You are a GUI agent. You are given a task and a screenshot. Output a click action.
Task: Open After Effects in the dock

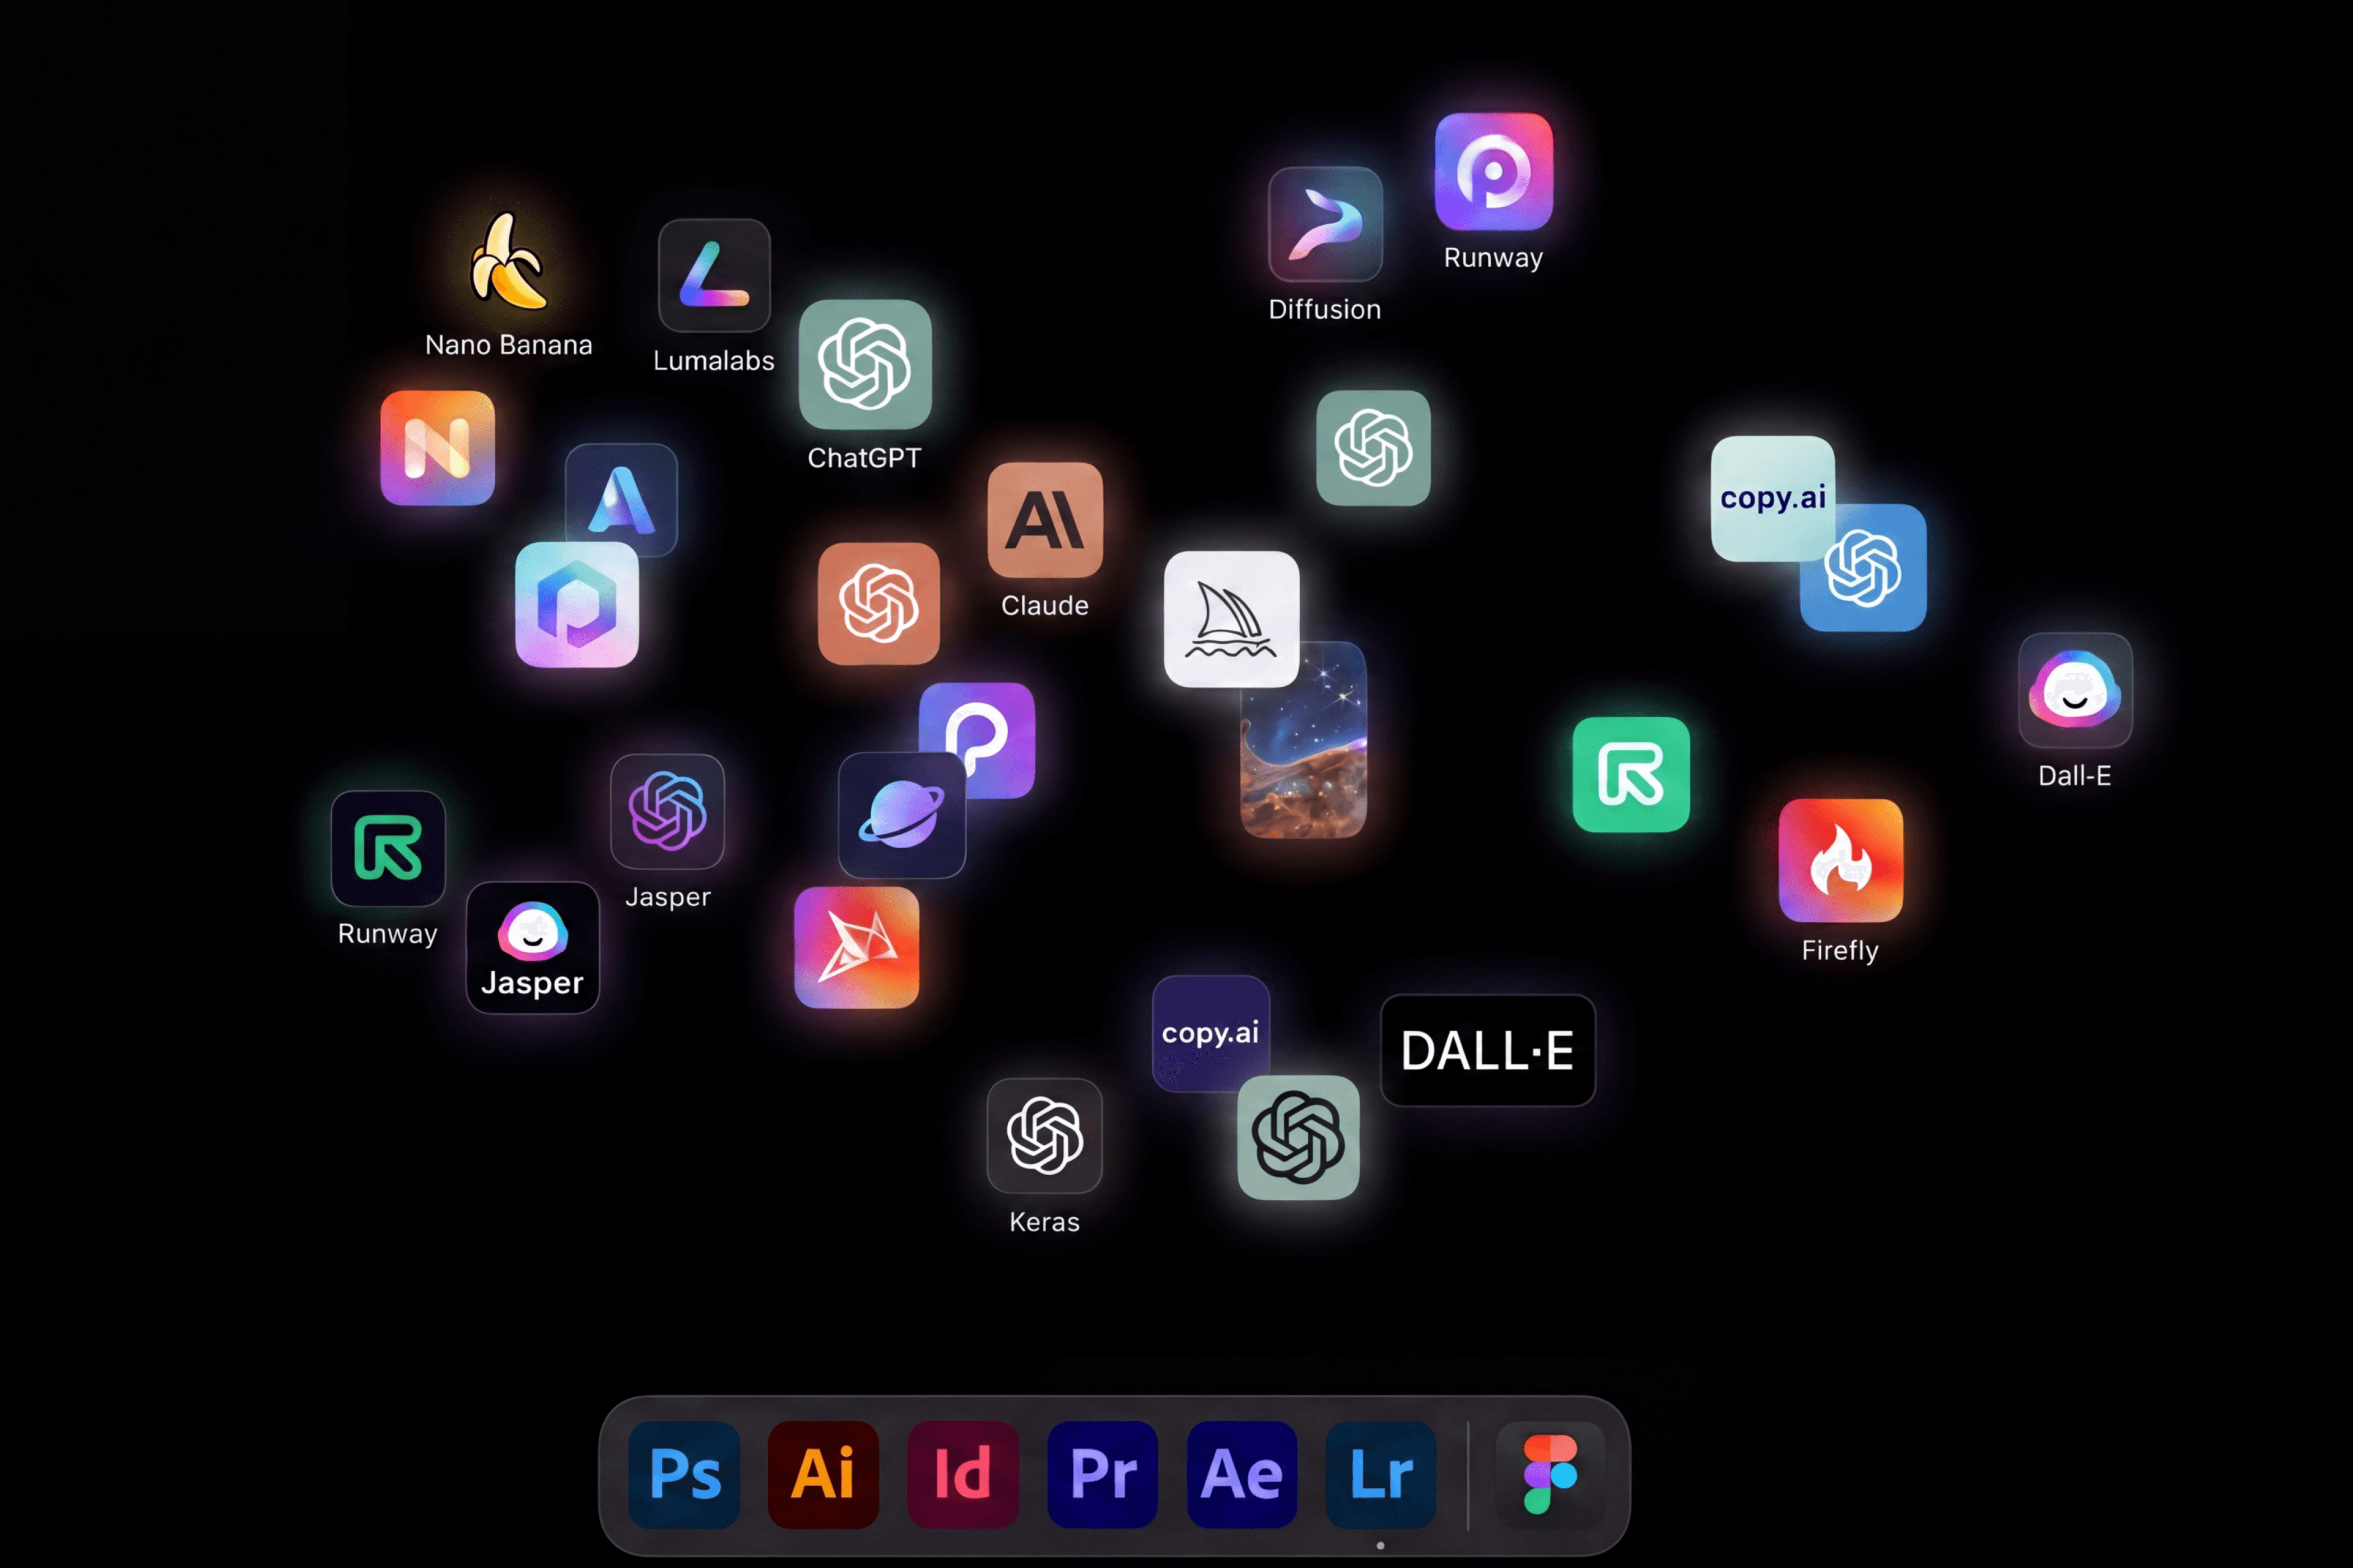pyautogui.click(x=1241, y=1474)
